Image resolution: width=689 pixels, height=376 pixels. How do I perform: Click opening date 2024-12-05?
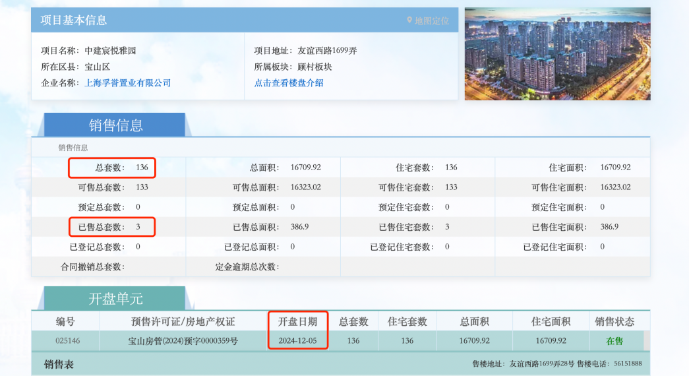[297, 341]
